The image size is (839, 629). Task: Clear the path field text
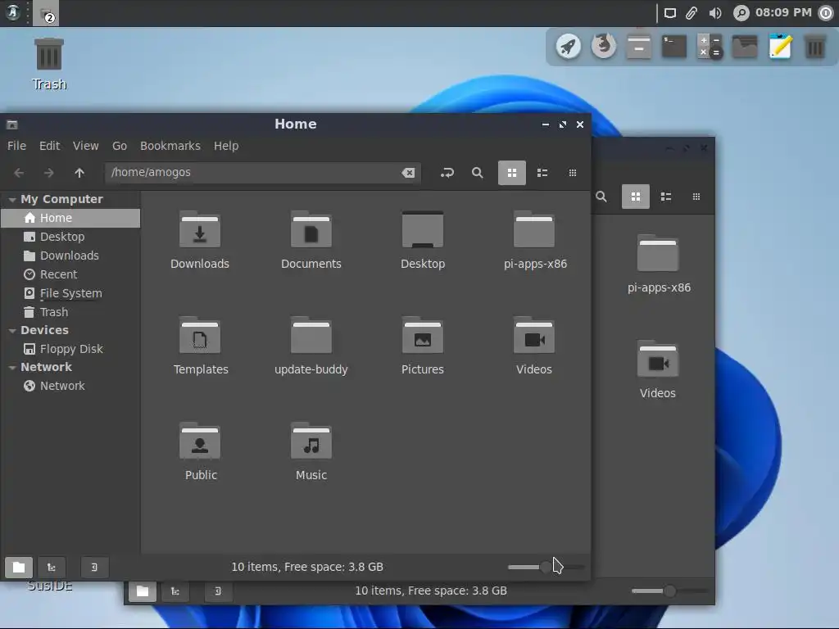408,173
